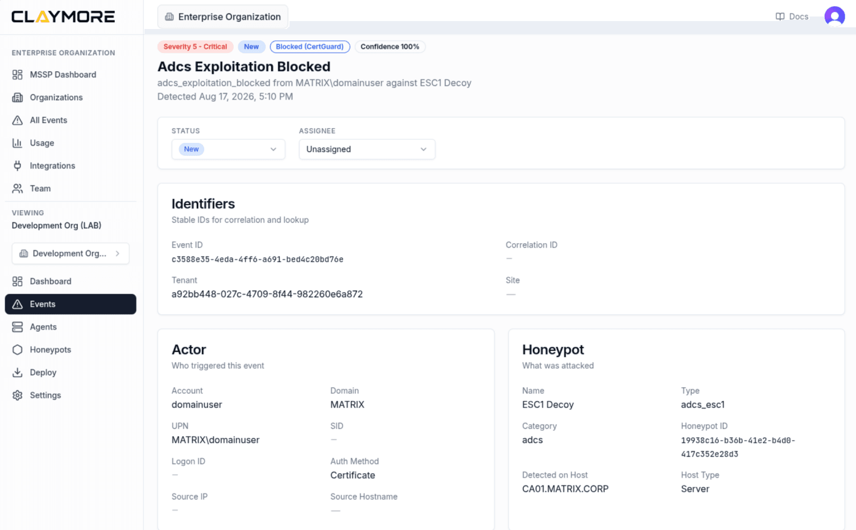Open MSSP Dashboard page
This screenshot has height=530, width=856.
[71, 75]
